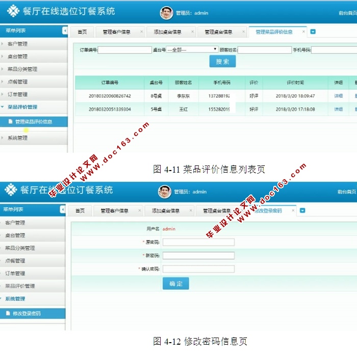Viewport: 357px width, 363px height.
Task: Click the system logo icon in the top screenshot
Action: pyautogui.click(x=13, y=11)
